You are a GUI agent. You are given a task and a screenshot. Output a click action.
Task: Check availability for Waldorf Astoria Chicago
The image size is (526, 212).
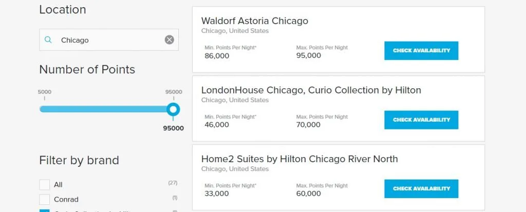pos(421,51)
